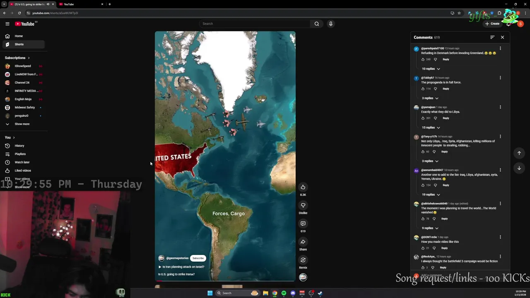Expand the You section in sidebar
Image resolution: width=530 pixels, height=298 pixels.
[14, 137]
